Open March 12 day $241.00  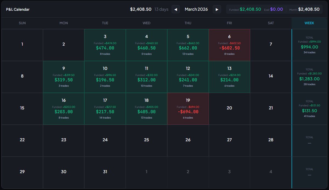point(188,77)
